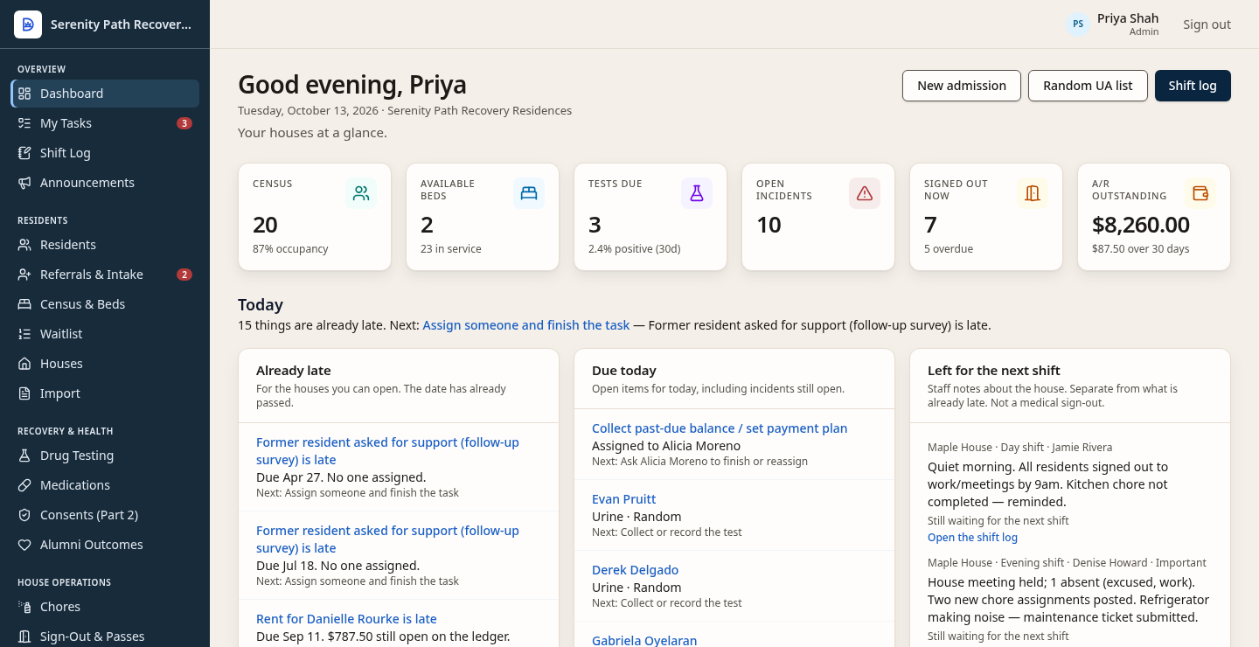Click the Serenity Path logo icon
The width and height of the screenshot is (1259, 647).
point(28,24)
